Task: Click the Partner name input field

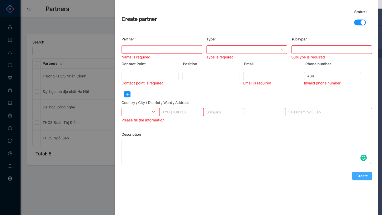Action: tap(162, 50)
